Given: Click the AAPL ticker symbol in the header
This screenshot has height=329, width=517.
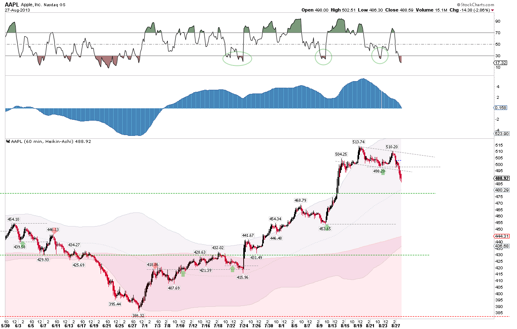Looking at the screenshot, I should pos(12,5).
